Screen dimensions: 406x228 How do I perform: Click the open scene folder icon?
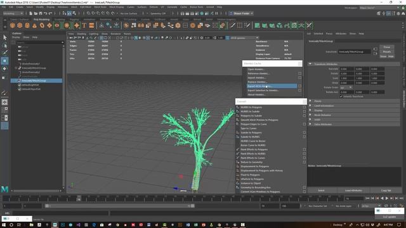[36, 13]
